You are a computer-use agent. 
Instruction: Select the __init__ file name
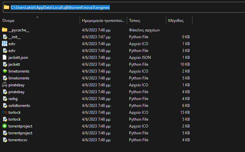14,37
